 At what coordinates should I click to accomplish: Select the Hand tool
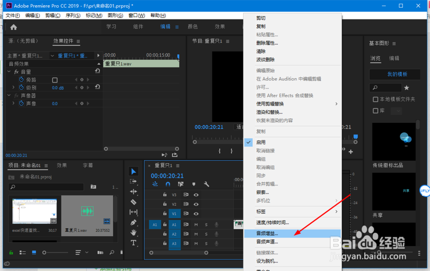tap(133, 232)
